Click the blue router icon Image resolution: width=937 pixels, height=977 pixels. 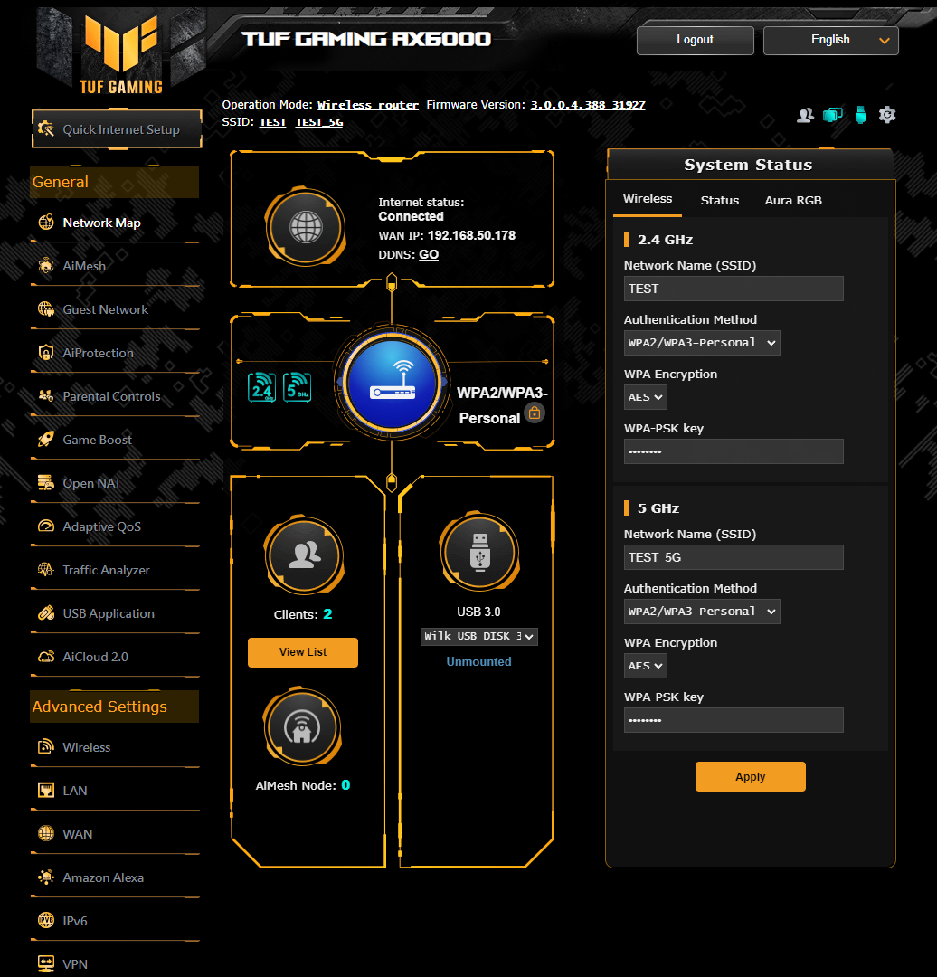click(x=392, y=383)
